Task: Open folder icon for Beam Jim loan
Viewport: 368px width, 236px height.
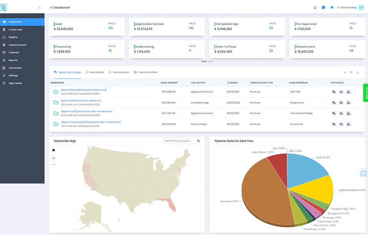Action: point(56,102)
